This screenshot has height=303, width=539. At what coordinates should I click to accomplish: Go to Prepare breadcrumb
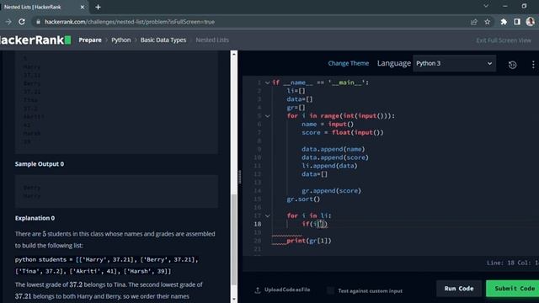coord(90,40)
